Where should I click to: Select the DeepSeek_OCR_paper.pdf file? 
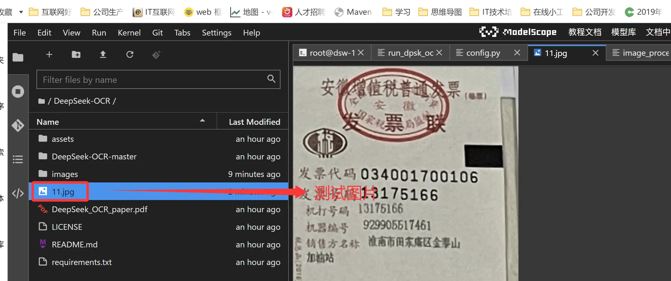click(x=159, y=209)
